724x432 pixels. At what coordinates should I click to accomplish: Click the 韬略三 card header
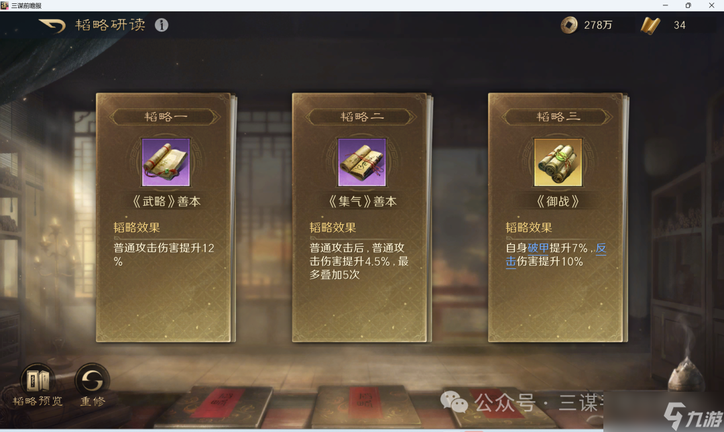click(x=558, y=117)
